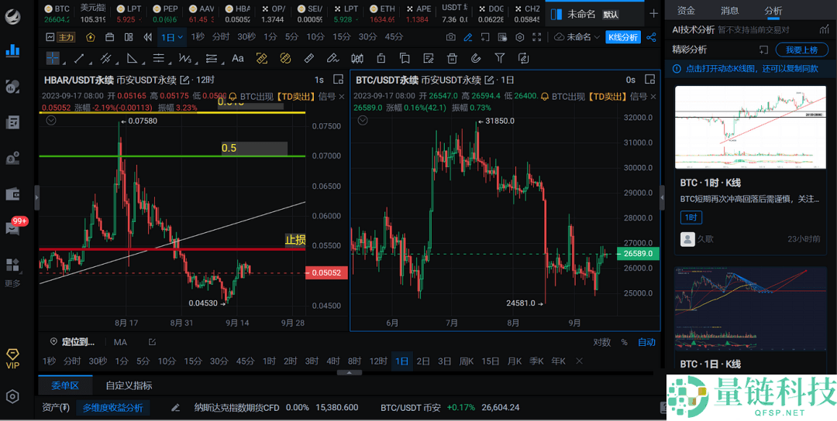This screenshot has height=421, width=837.
Task: Select the crosshair cursor tool
Action: [x=53, y=58]
